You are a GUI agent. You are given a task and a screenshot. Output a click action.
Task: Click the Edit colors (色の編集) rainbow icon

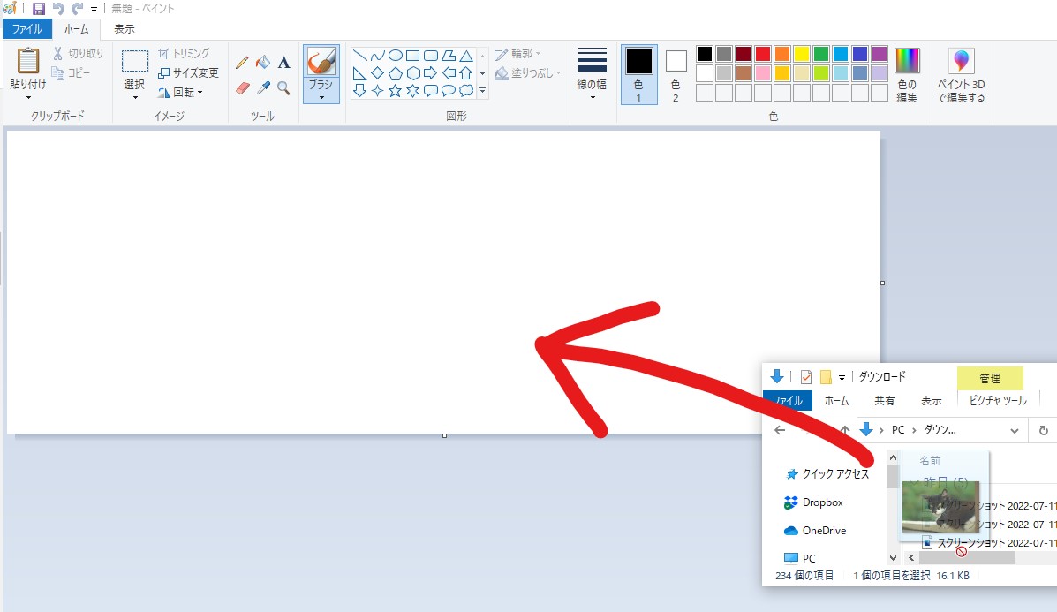click(x=907, y=61)
